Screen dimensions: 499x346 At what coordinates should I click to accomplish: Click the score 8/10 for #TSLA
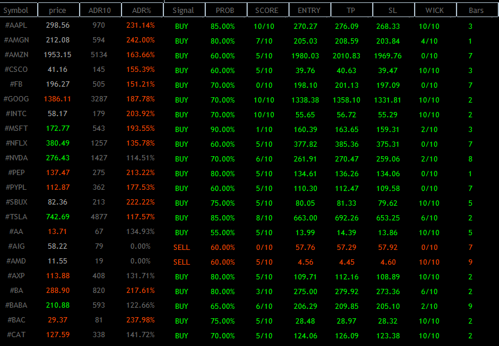264,218
